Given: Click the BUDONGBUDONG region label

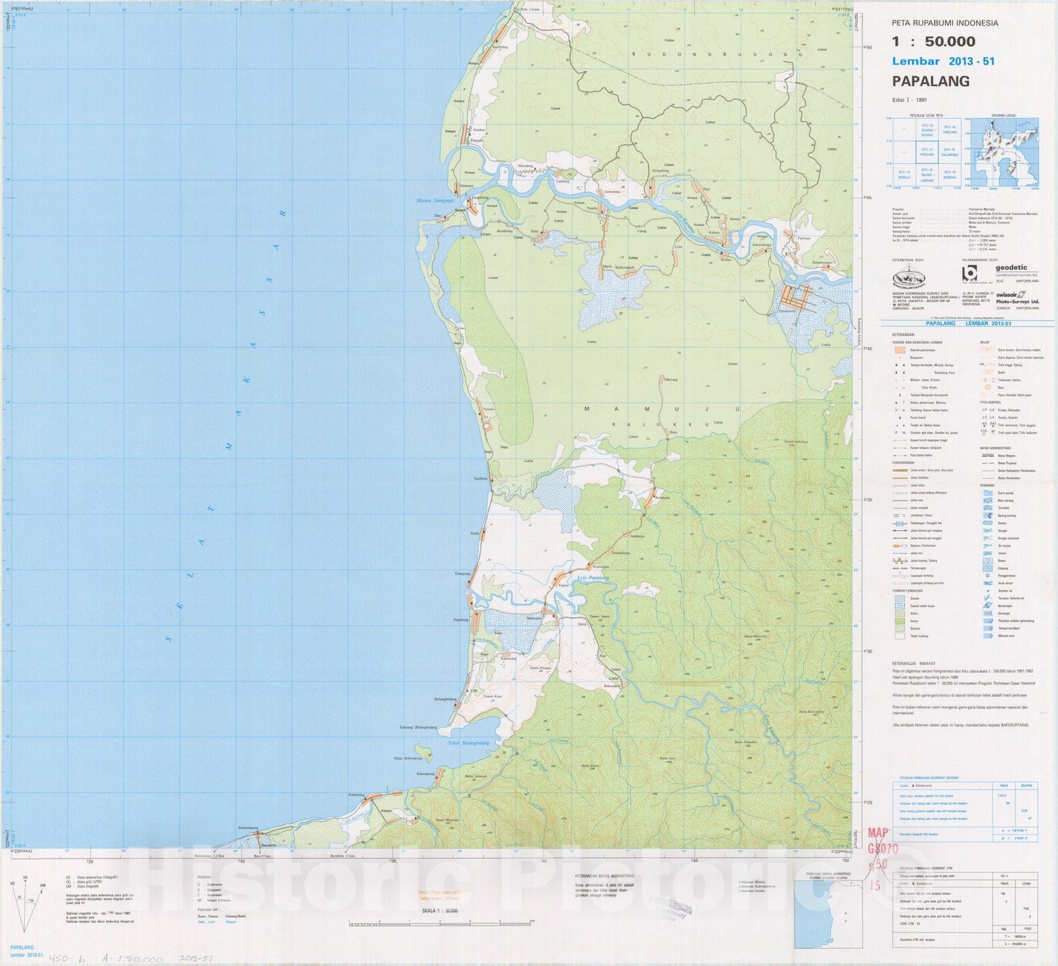Looking at the screenshot, I should pos(713,54).
